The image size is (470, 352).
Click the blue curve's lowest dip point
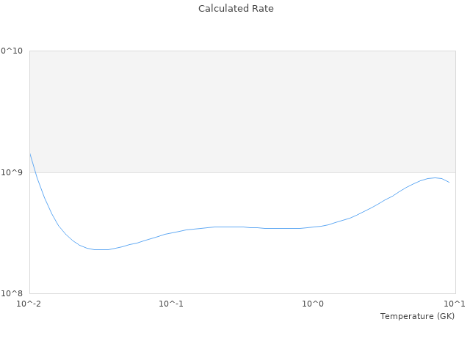101,249
